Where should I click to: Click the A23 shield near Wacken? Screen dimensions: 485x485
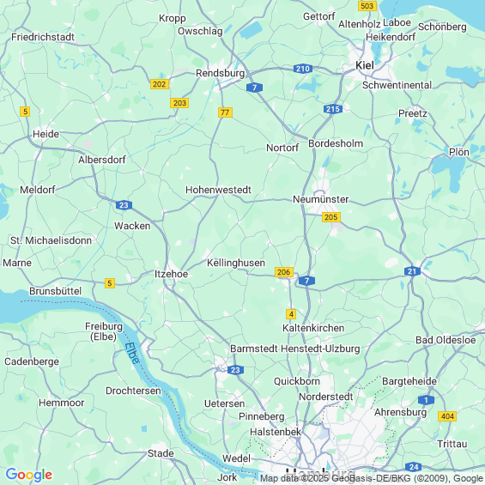[x=124, y=205]
